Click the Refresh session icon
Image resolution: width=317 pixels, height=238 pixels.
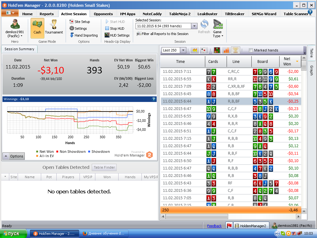(204, 27)
